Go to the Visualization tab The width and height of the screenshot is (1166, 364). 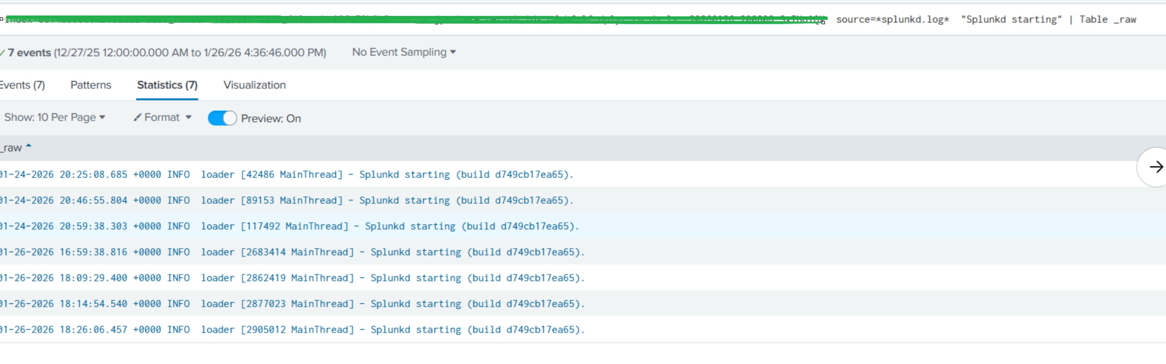click(254, 85)
